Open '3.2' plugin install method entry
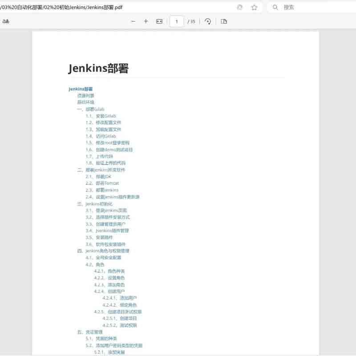The image size is (356, 356). tap(108, 217)
